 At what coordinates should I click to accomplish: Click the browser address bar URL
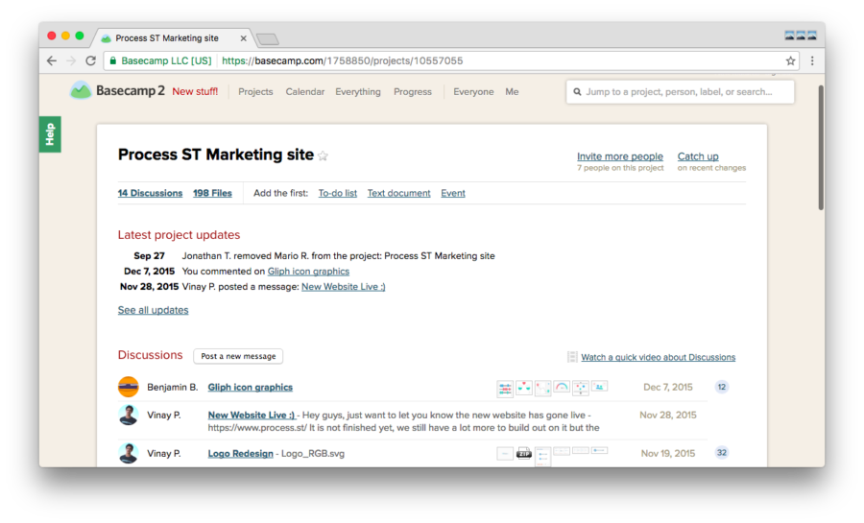click(x=342, y=61)
